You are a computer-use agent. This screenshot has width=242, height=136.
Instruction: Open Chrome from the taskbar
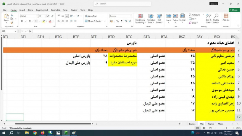pyautogui.click(x=35, y=133)
